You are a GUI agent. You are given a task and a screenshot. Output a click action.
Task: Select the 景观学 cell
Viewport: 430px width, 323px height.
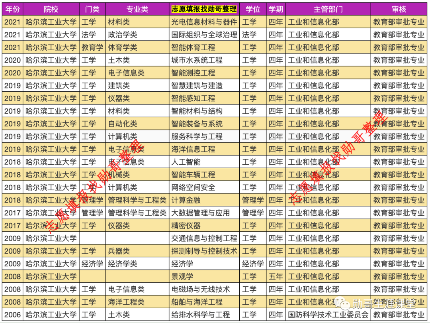204,276
